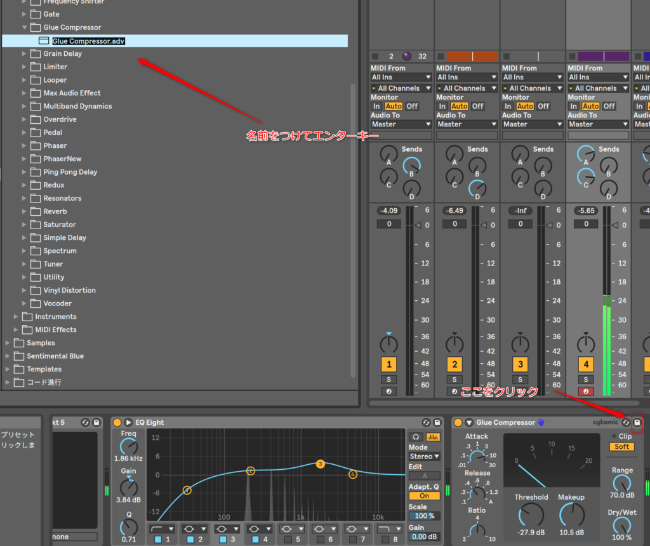Disable EQ Eight filter band 1
This screenshot has height=546, width=650.
click(x=157, y=539)
